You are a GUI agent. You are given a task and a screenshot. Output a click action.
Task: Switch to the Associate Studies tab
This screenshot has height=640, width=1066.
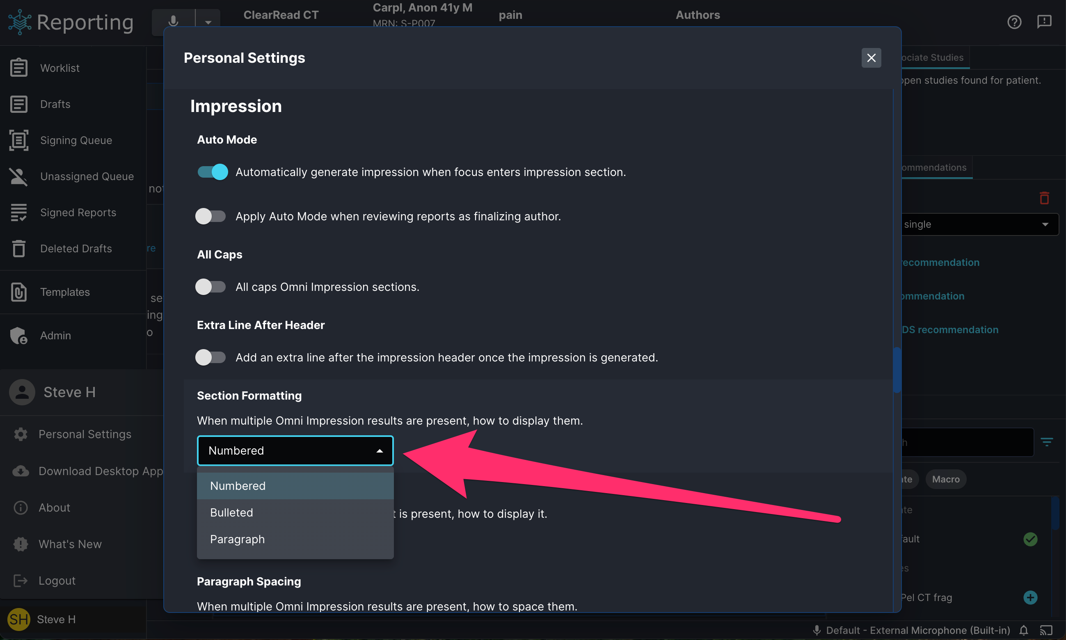pos(935,57)
